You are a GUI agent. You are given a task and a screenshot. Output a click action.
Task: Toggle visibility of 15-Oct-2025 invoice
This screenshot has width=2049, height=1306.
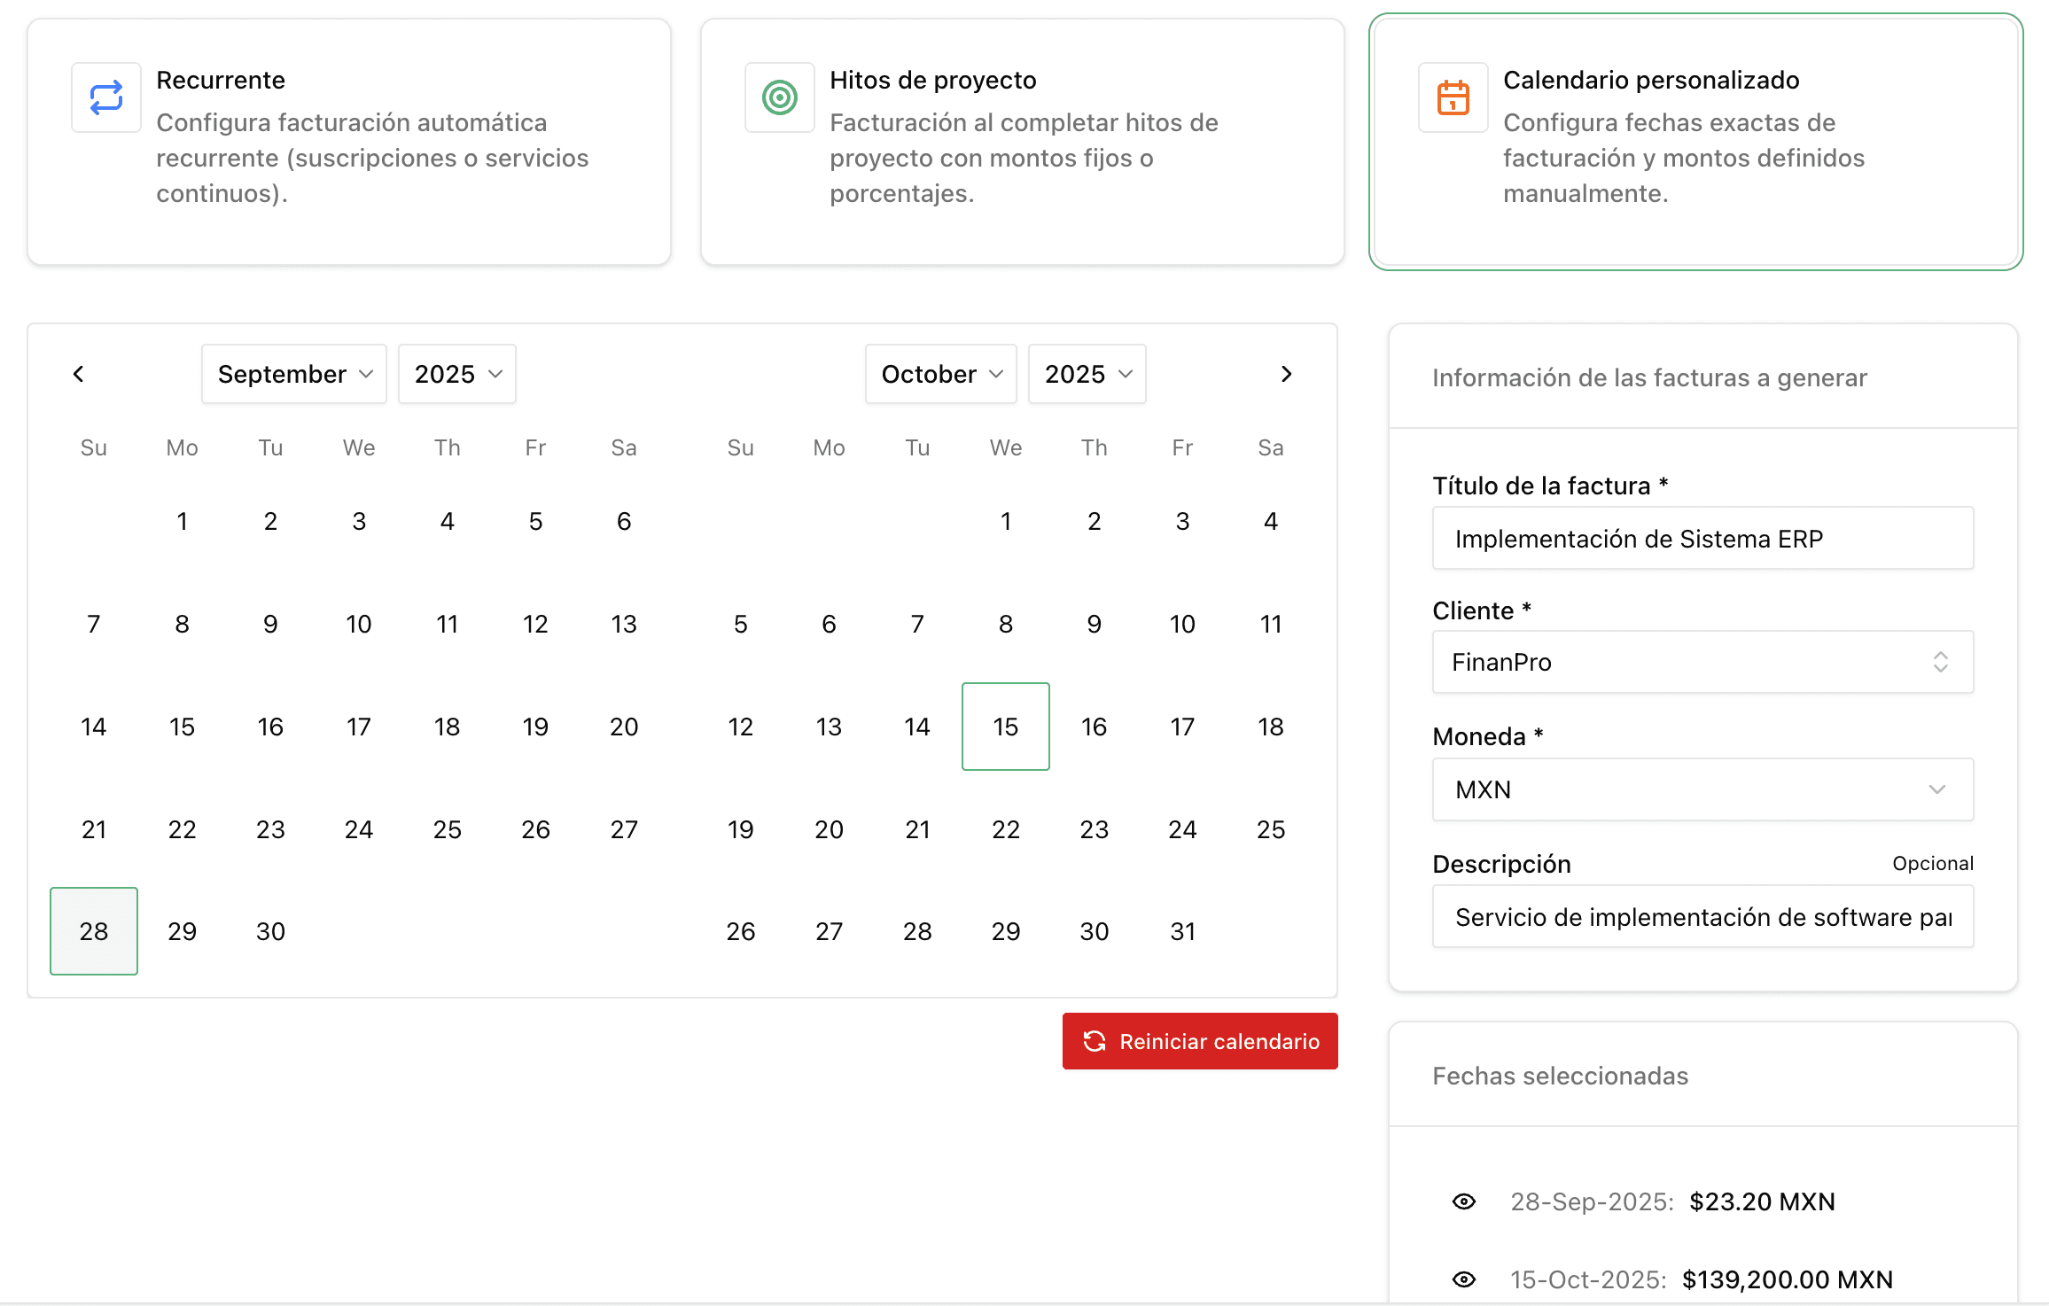(x=1463, y=1279)
